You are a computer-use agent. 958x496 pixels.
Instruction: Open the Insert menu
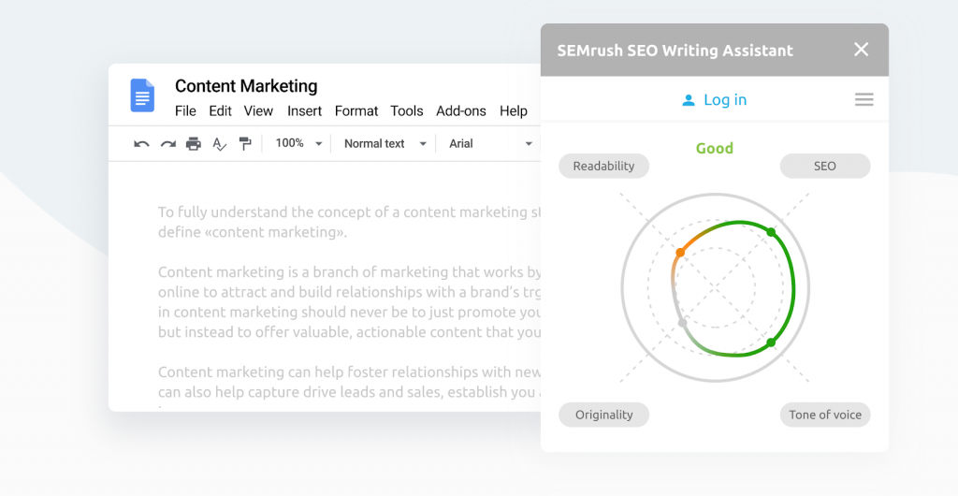(x=304, y=110)
